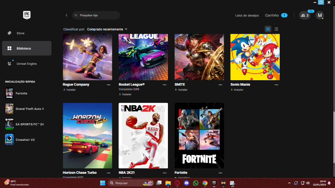The image size is (335, 188).
Task: Open the three-dot menu for Rogue Company
Action: (108, 84)
